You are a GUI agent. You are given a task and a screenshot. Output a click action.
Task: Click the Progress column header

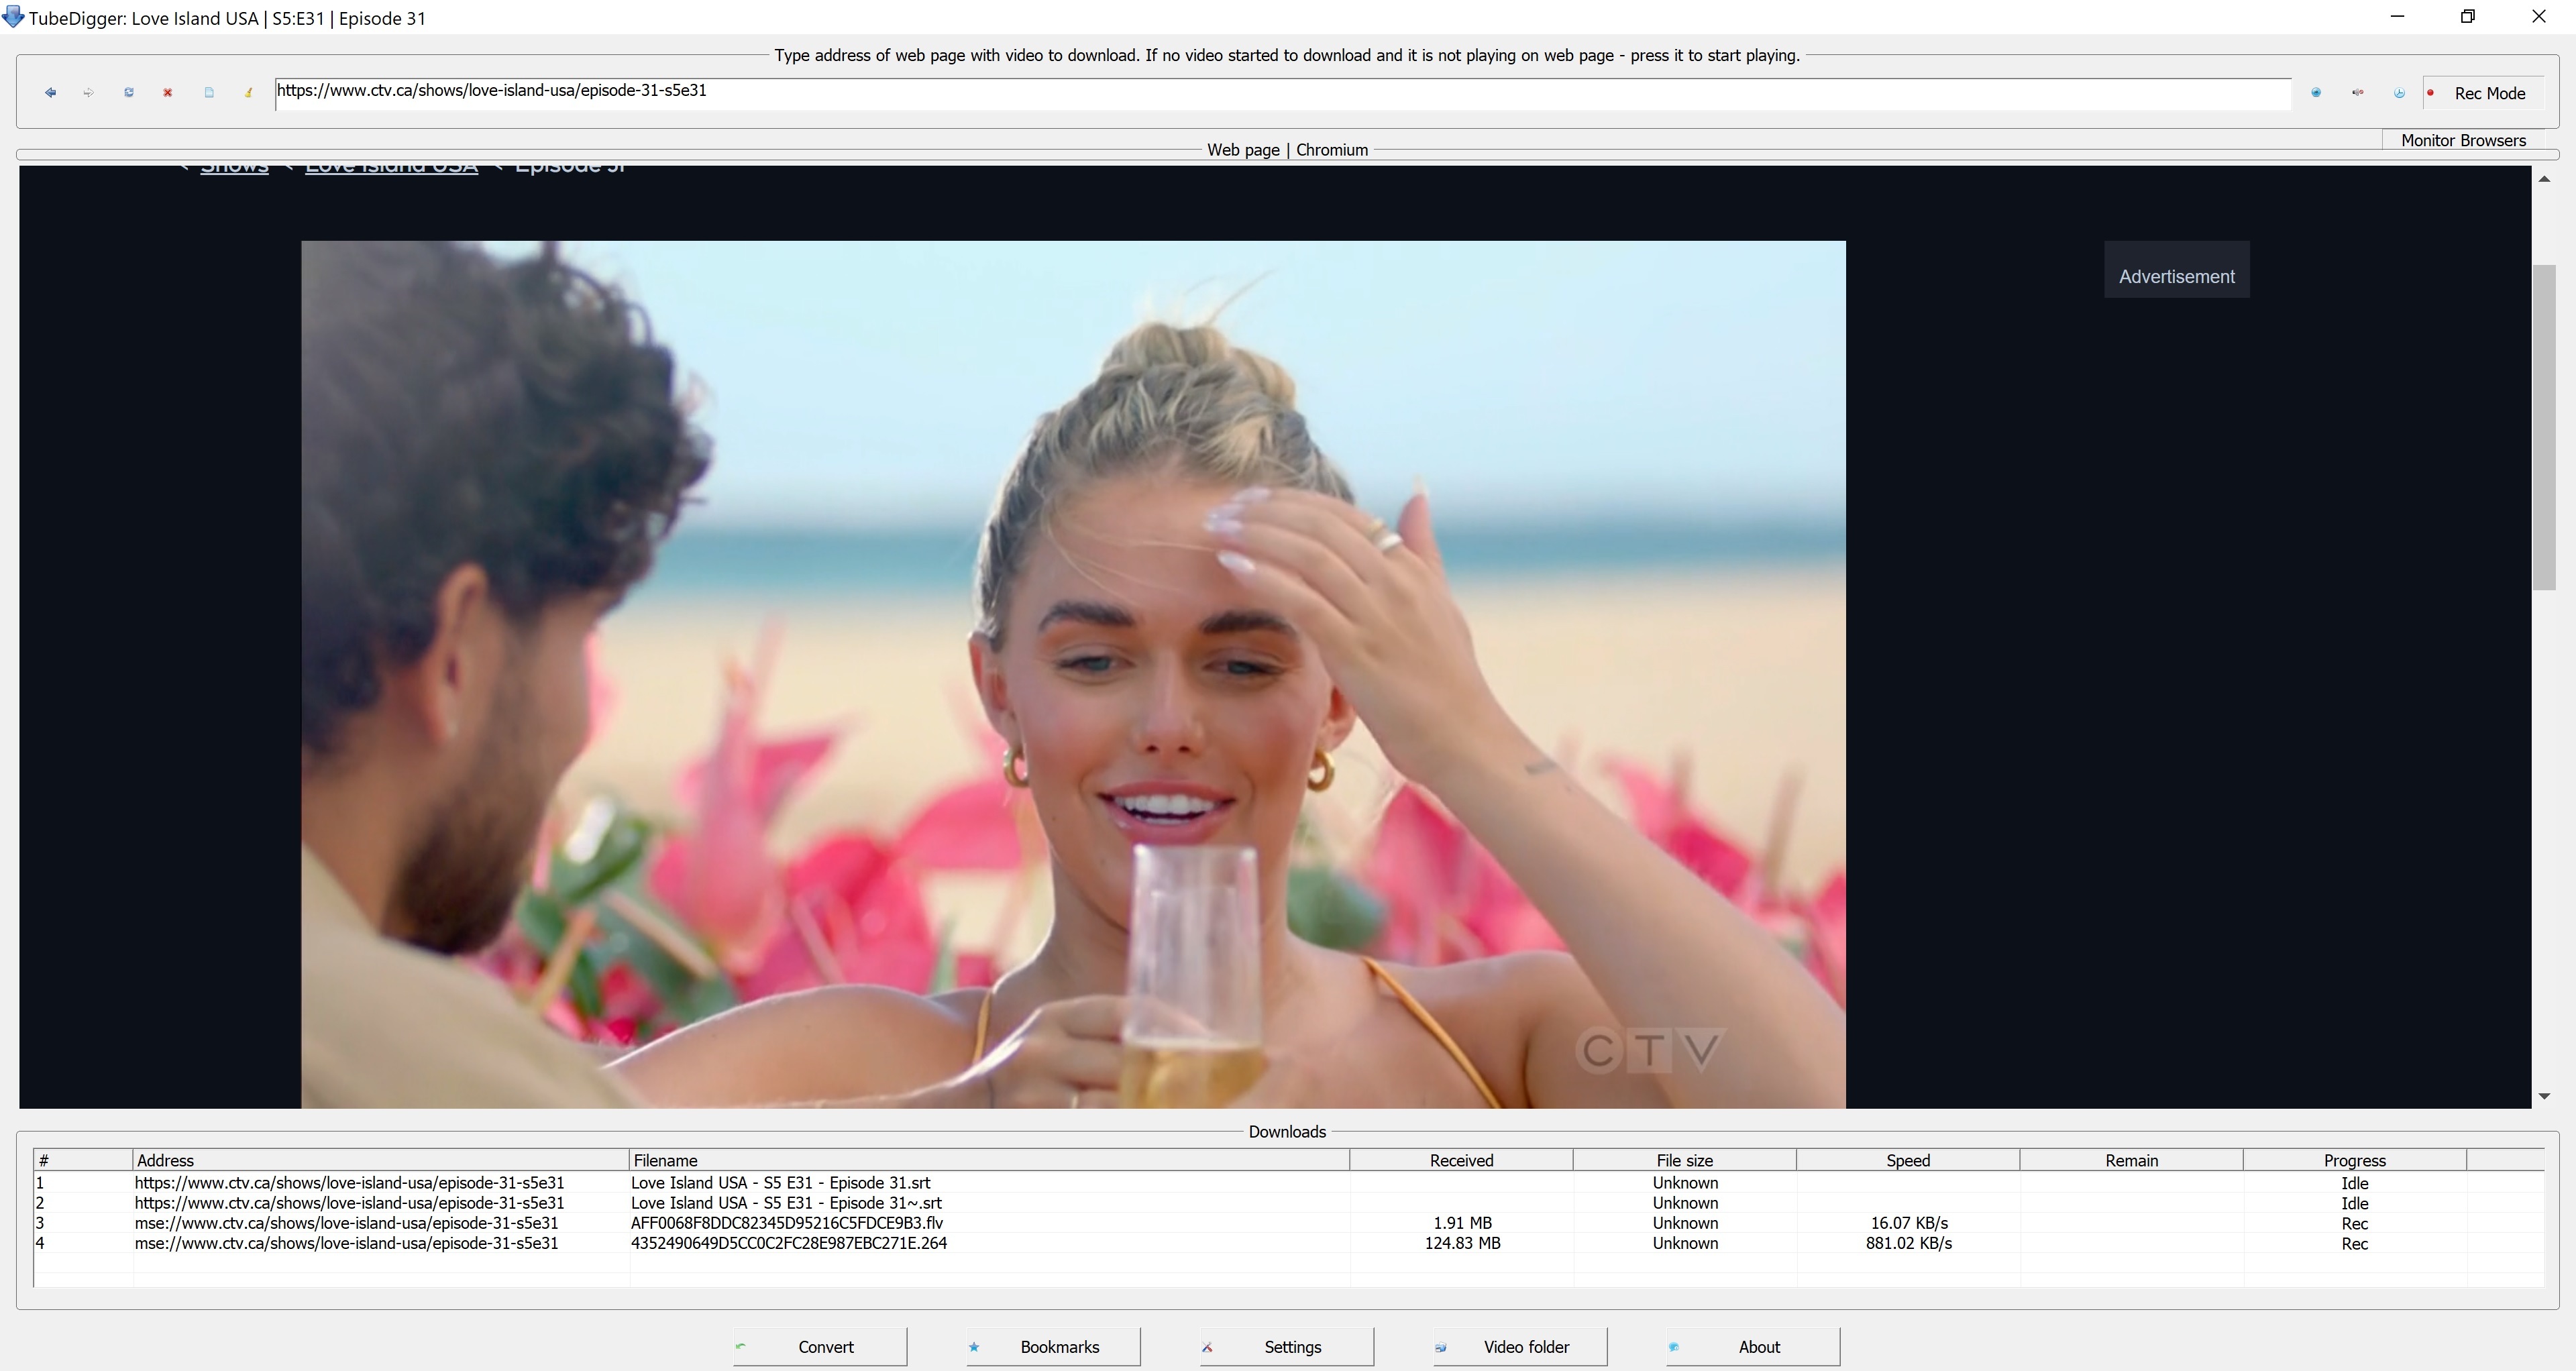pos(2355,1160)
